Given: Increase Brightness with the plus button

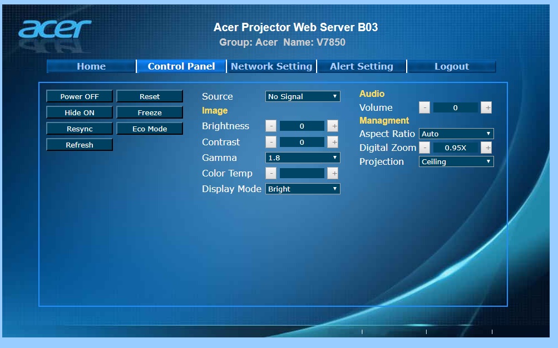Looking at the screenshot, I should point(333,126).
